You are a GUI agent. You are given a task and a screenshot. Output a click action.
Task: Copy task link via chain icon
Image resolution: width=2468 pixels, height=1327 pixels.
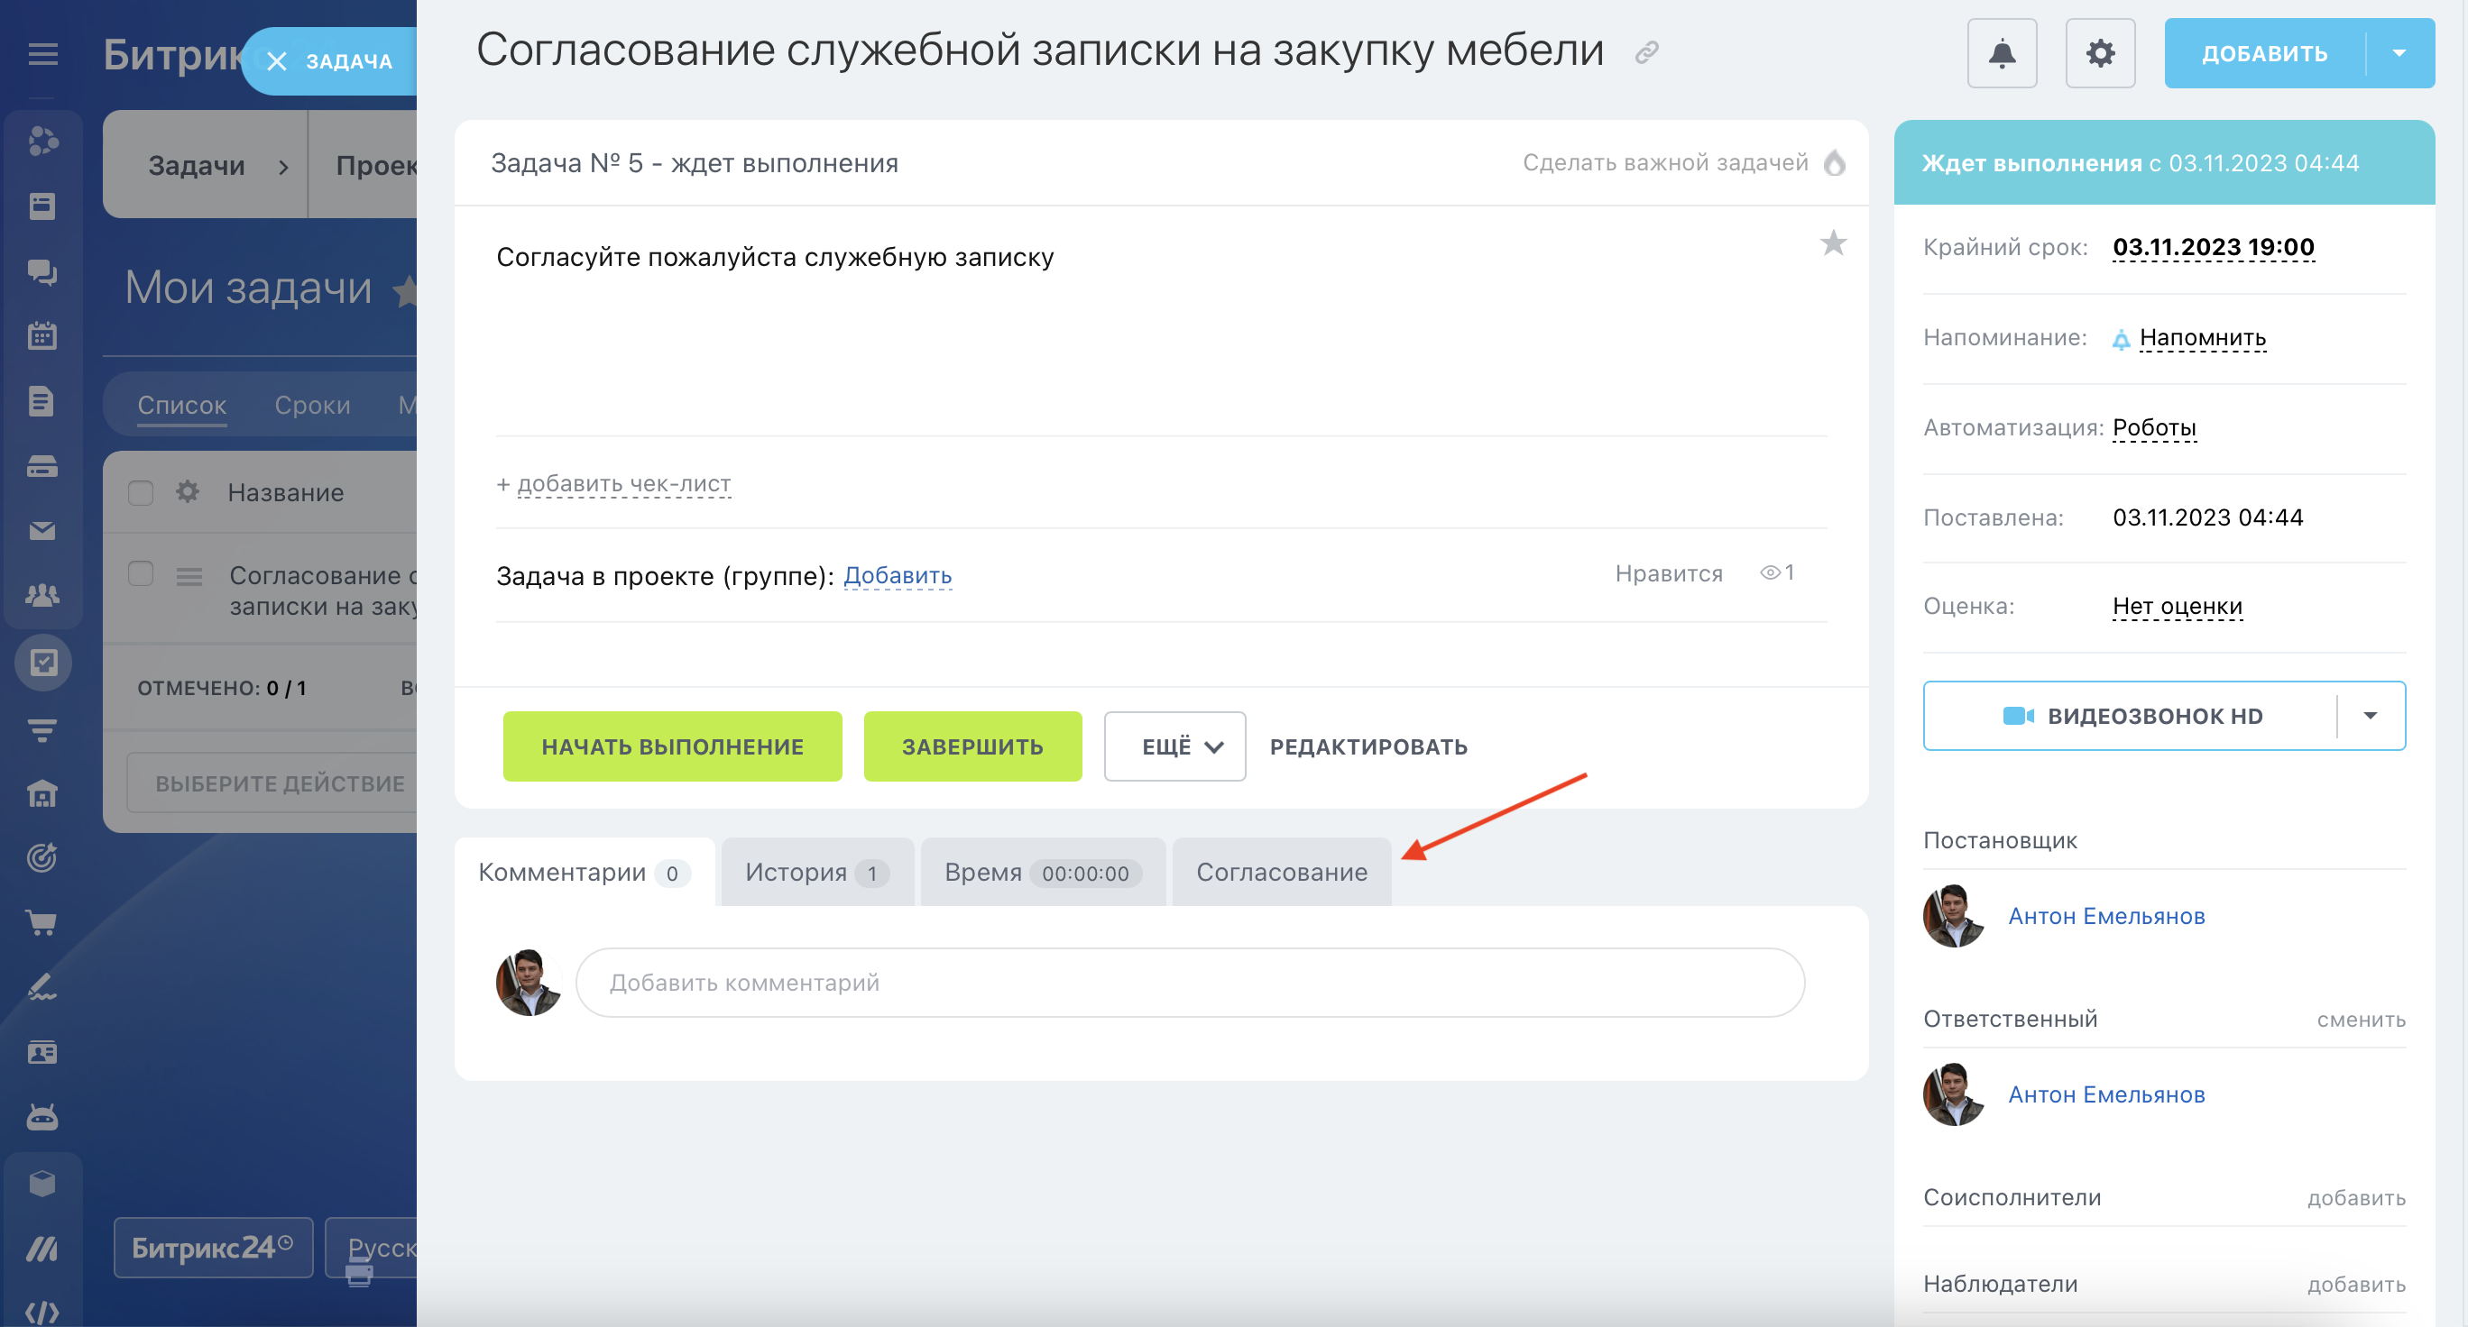click(x=1646, y=51)
